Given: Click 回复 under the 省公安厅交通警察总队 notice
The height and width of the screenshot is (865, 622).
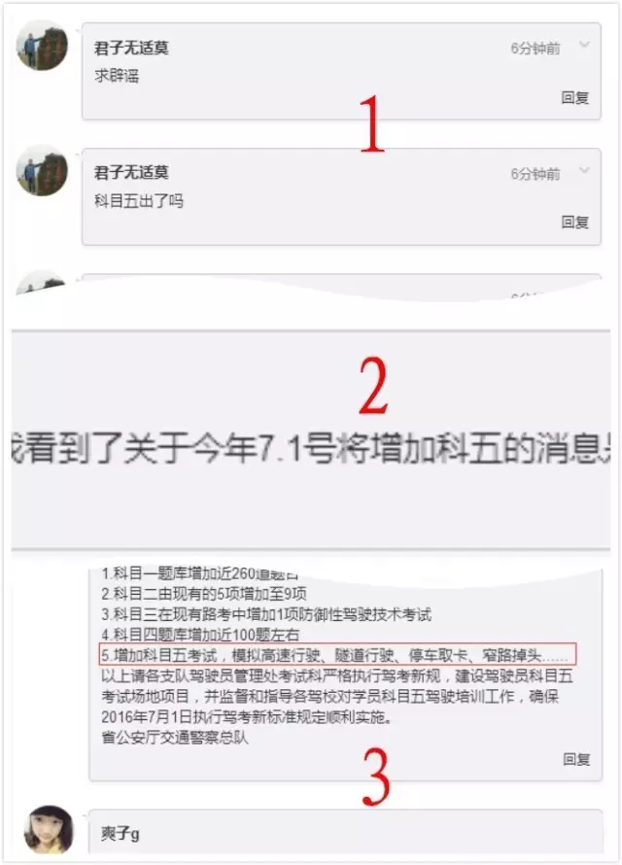Looking at the screenshot, I should pos(576,760).
